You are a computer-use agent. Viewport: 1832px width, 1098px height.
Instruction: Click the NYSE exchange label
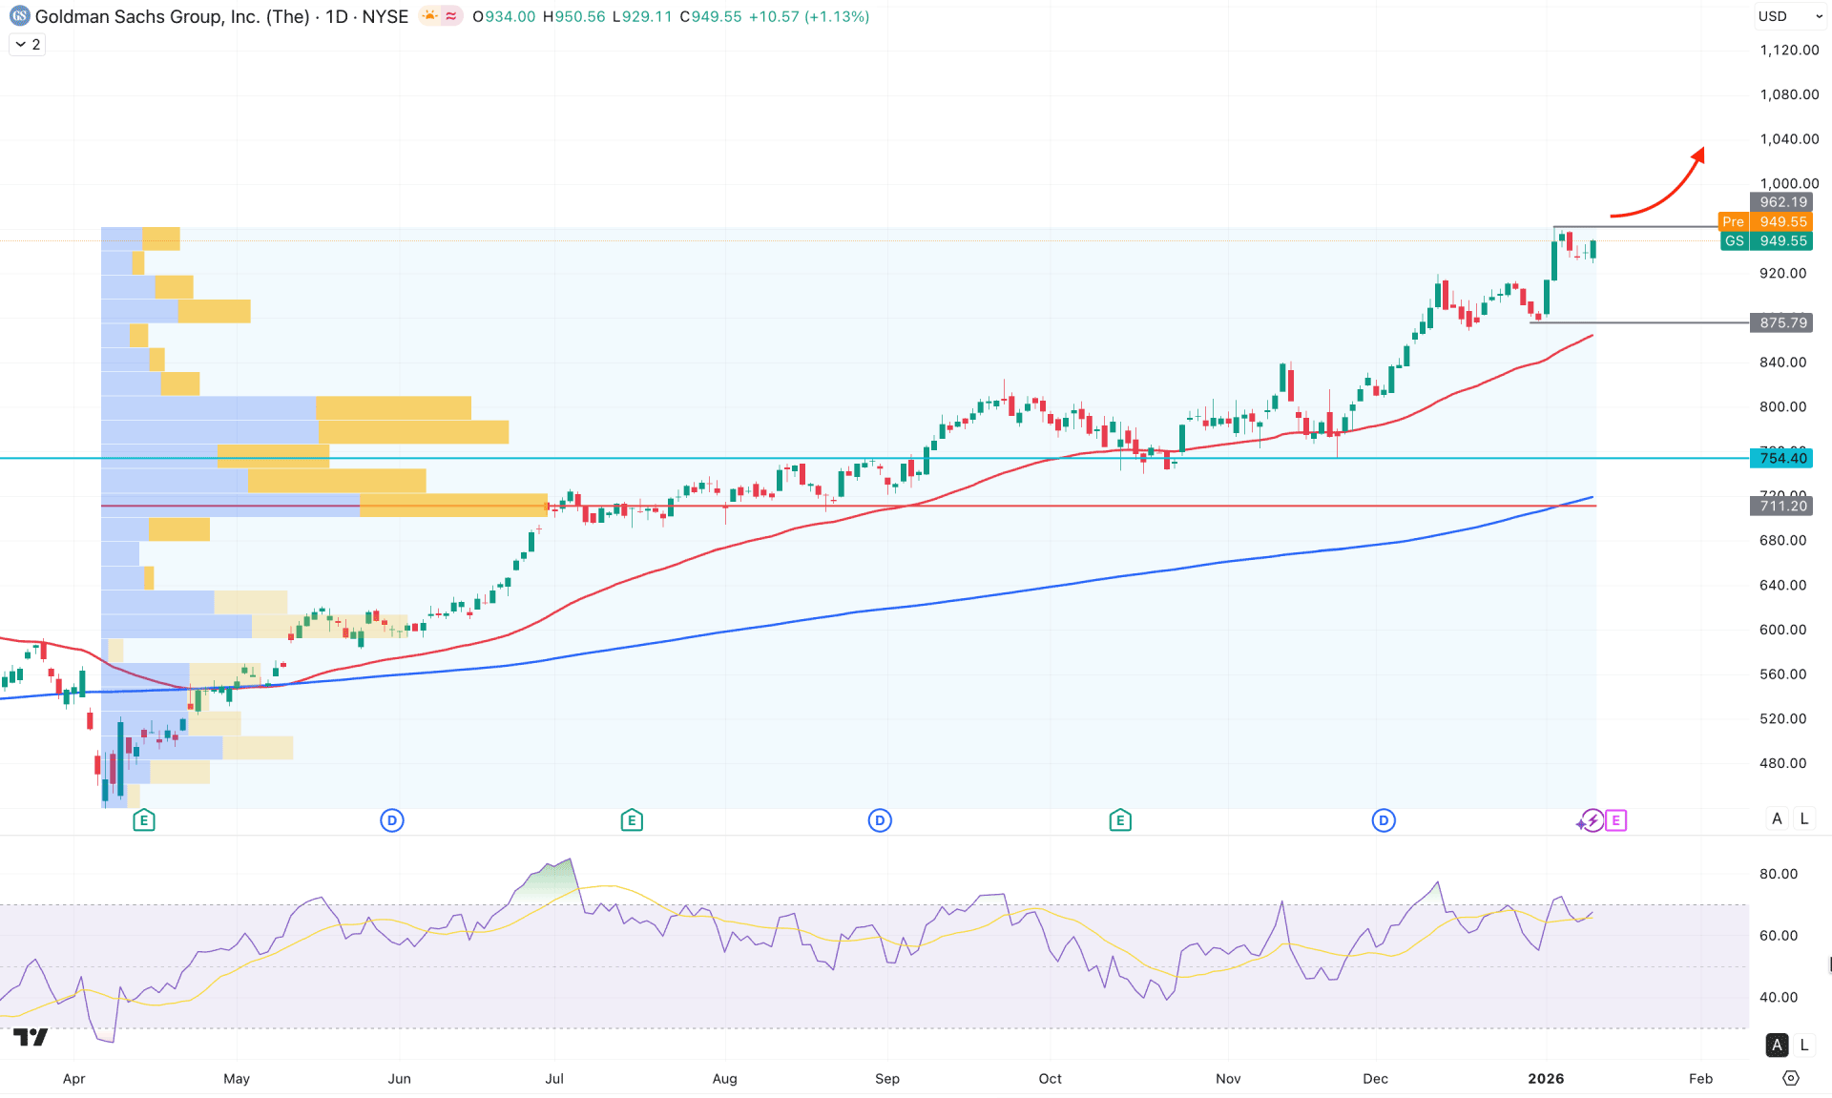386,16
